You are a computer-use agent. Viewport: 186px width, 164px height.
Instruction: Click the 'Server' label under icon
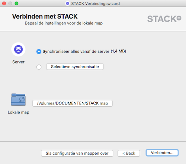pyautogui.click(x=18, y=62)
